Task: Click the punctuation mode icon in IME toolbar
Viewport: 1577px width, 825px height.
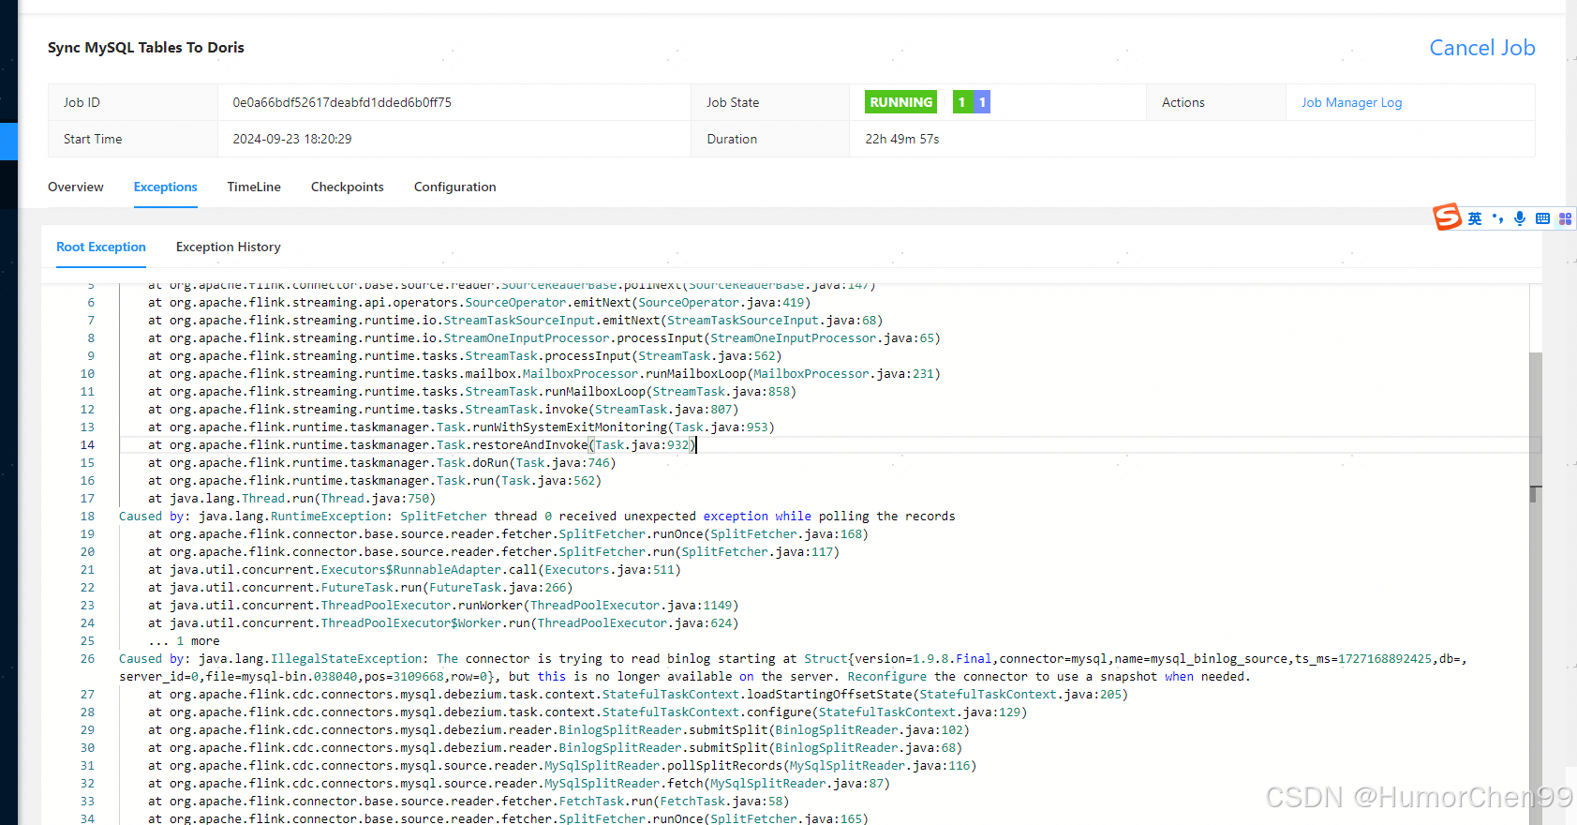Action: pos(1497,218)
